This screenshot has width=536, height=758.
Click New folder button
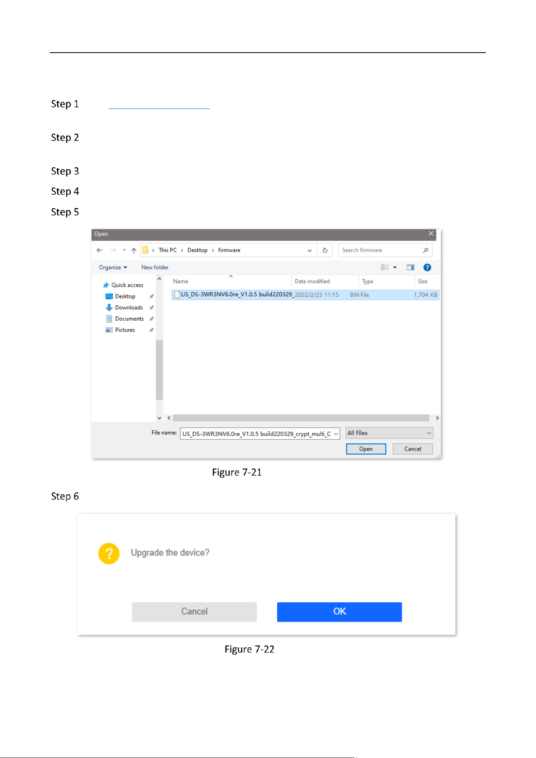pos(155,267)
